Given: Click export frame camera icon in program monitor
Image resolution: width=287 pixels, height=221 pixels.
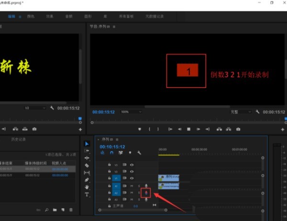Looking at the screenshot, I should [x=238, y=129].
